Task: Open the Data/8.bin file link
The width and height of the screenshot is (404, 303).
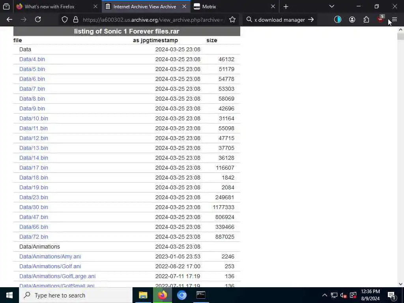Action: coord(32,99)
